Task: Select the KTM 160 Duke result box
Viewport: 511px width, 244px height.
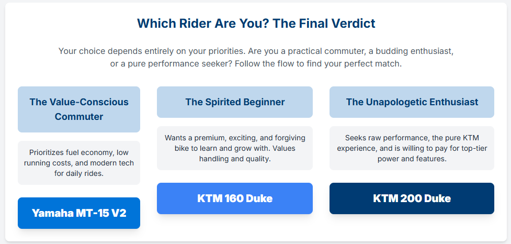Action: [x=235, y=198]
